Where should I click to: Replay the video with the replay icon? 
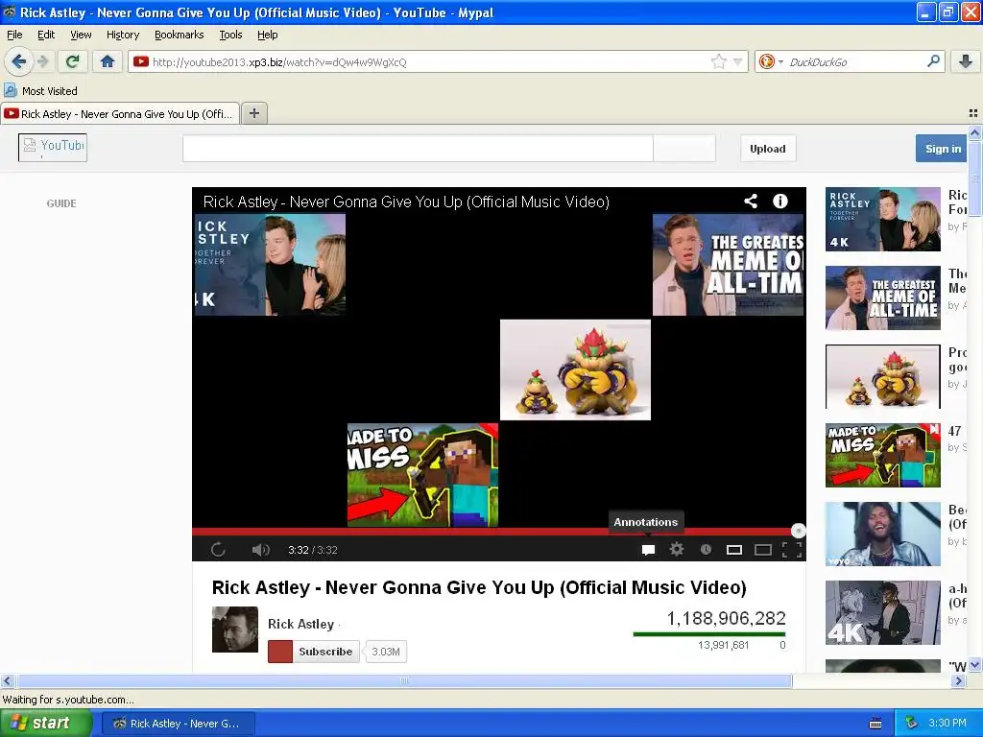218,550
